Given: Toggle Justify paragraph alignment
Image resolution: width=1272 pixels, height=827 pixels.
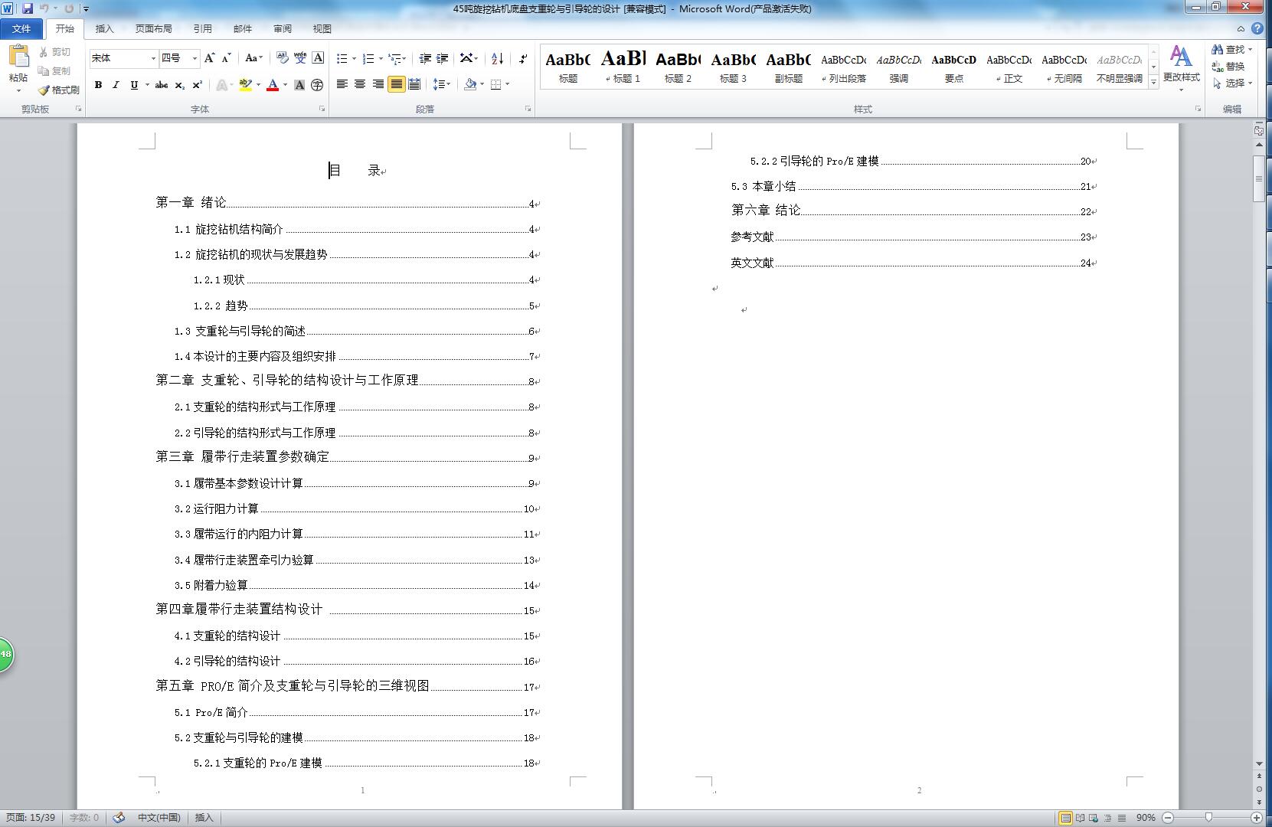Looking at the screenshot, I should point(396,84).
